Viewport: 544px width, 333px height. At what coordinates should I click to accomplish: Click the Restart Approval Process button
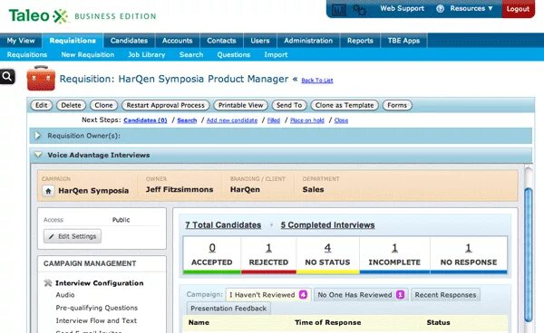(x=166, y=105)
